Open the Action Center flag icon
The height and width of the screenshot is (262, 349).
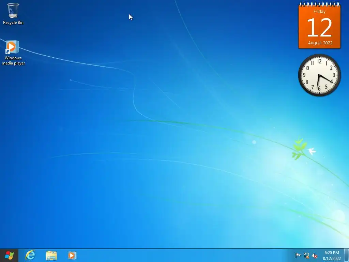(298, 255)
